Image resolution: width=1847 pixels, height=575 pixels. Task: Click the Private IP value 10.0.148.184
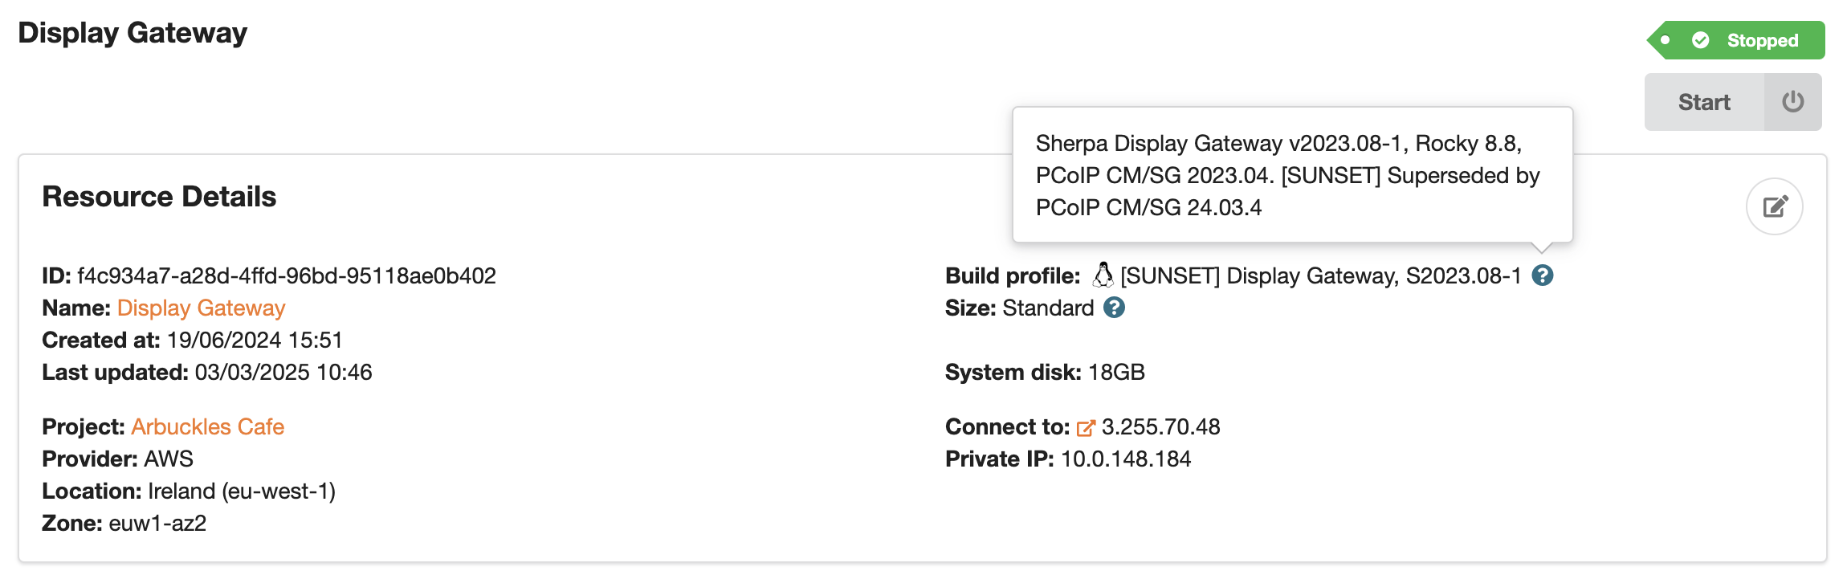coord(1125,459)
